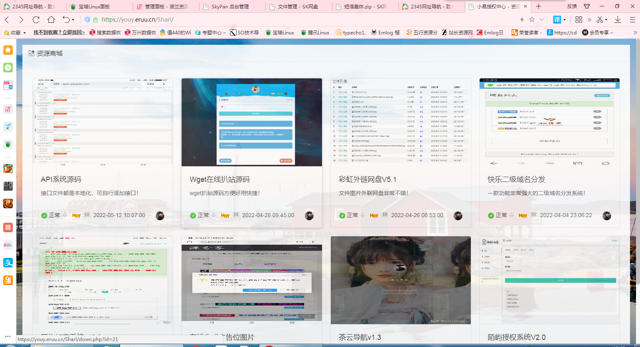Bookmark the page with the star icon
640x347 pixels.
click(532, 20)
